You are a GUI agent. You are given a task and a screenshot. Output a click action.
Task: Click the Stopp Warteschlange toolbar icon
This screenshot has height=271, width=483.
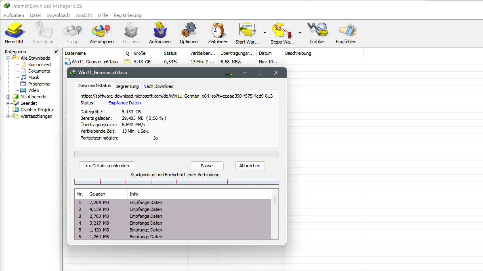[x=282, y=33]
